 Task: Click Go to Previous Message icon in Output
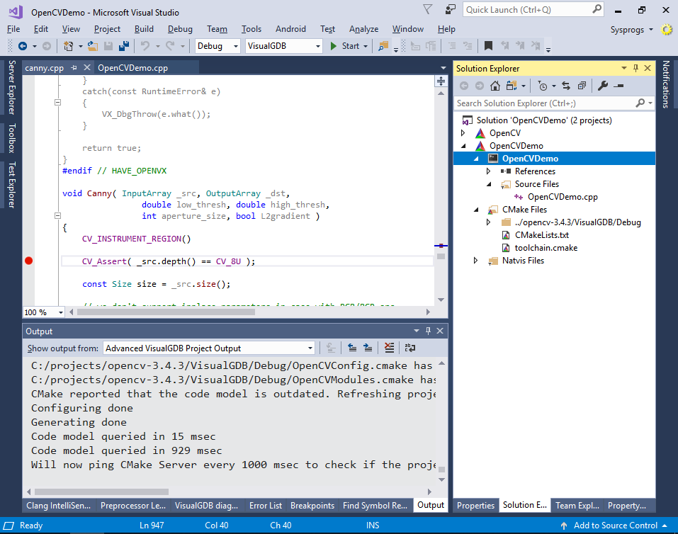point(352,348)
